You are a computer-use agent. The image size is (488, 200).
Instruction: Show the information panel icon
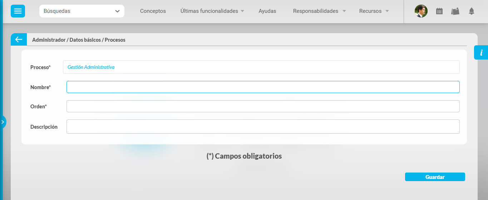click(x=481, y=53)
